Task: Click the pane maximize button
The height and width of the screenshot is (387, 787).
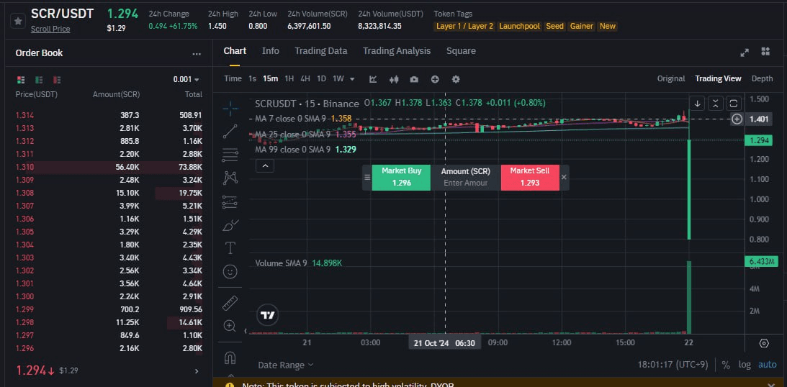Action: tap(733, 104)
